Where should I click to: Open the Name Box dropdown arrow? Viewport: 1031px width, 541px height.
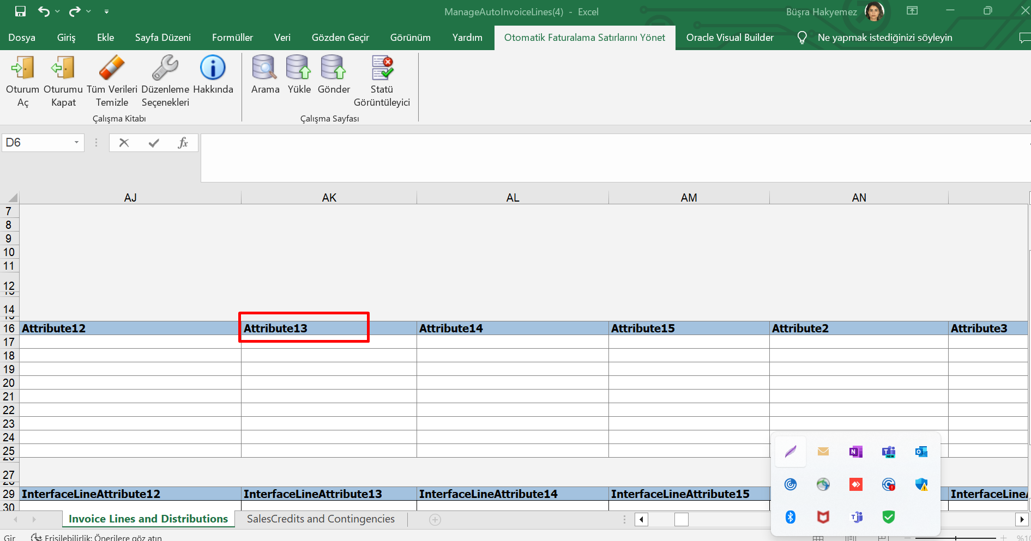[76, 142]
